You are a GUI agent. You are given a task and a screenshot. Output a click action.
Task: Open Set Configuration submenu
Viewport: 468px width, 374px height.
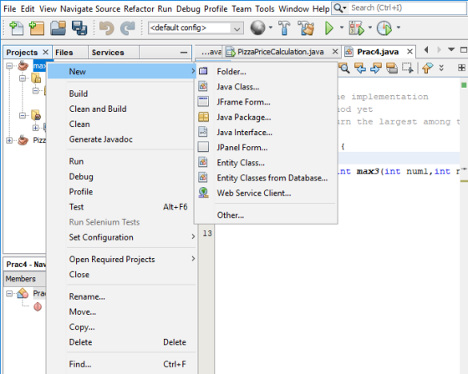click(x=122, y=237)
